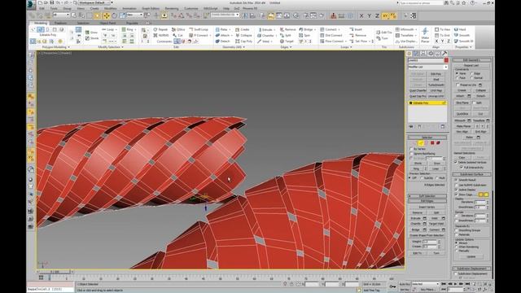
Task: Click Cap Poly in the ribbon
Action: (244, 42)
